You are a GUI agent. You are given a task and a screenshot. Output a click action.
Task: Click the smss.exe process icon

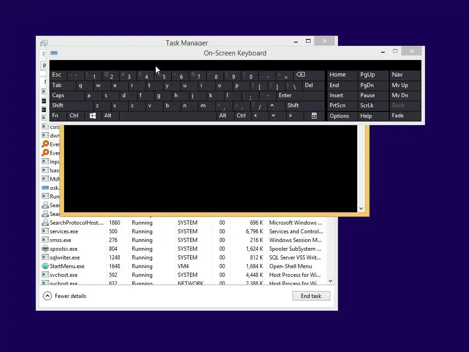pos(45,240)
